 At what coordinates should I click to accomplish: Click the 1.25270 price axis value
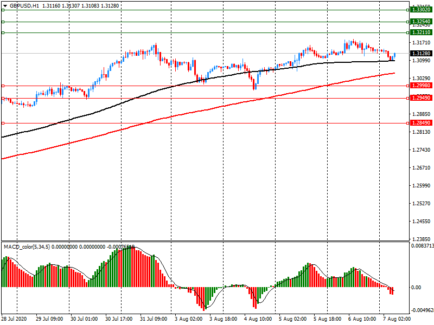(422, 204)
